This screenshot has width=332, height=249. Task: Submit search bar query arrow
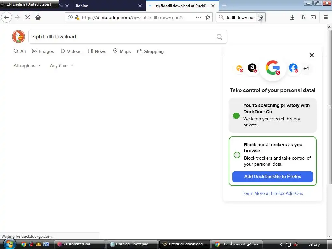261,18
